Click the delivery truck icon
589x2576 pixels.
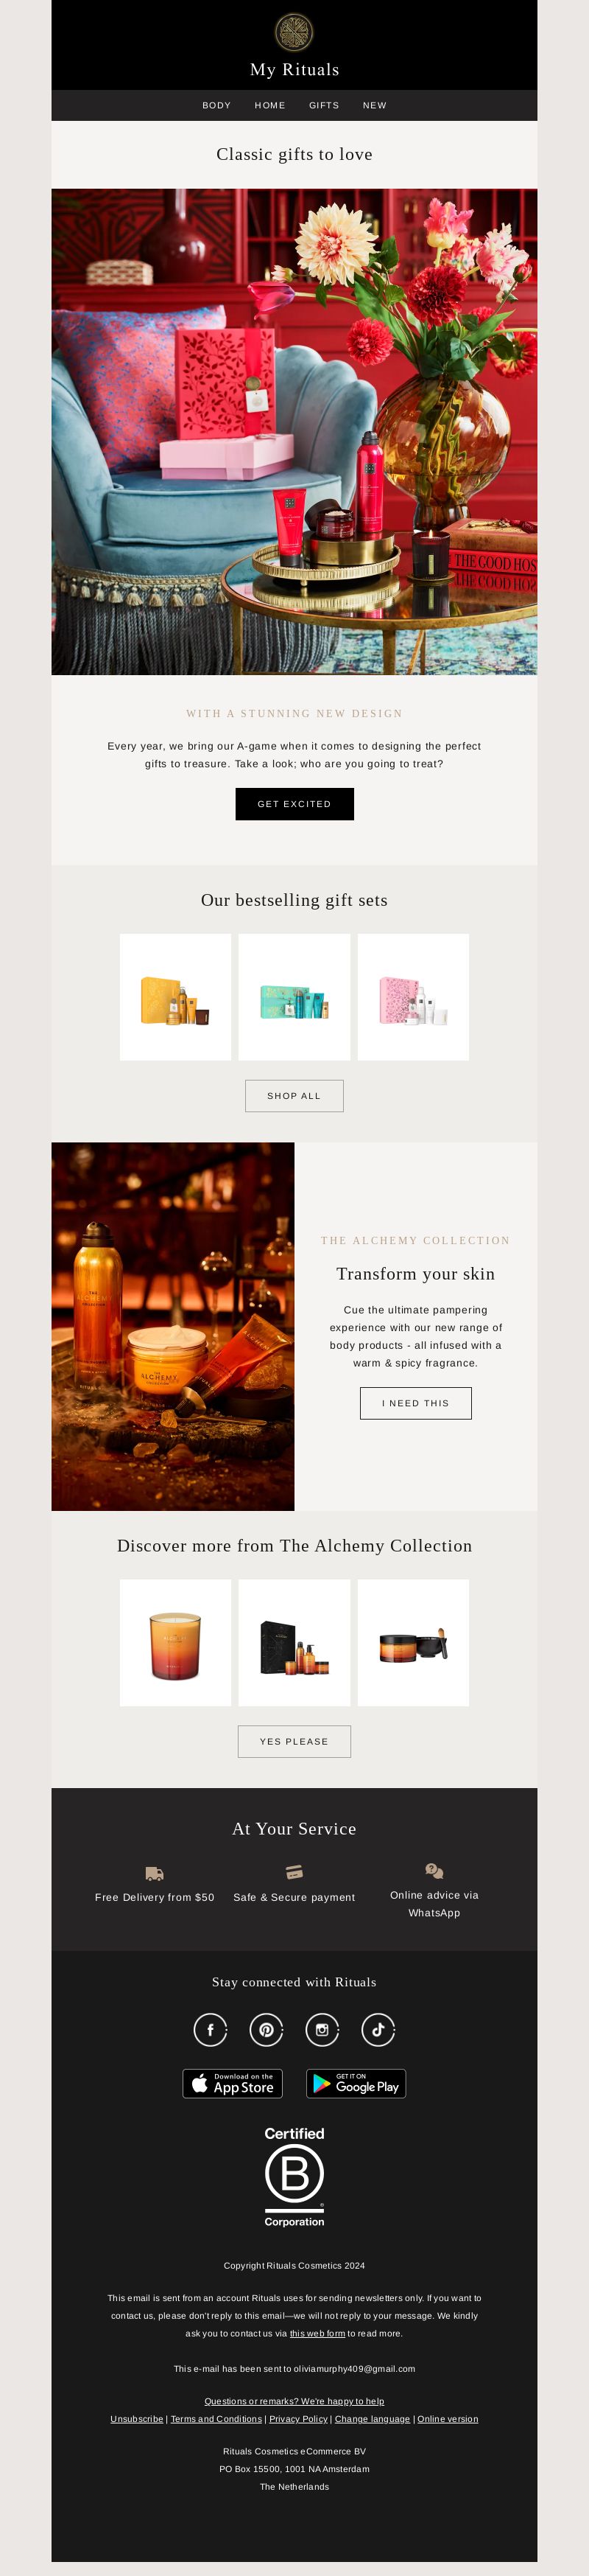click(x=155, y=1873)
